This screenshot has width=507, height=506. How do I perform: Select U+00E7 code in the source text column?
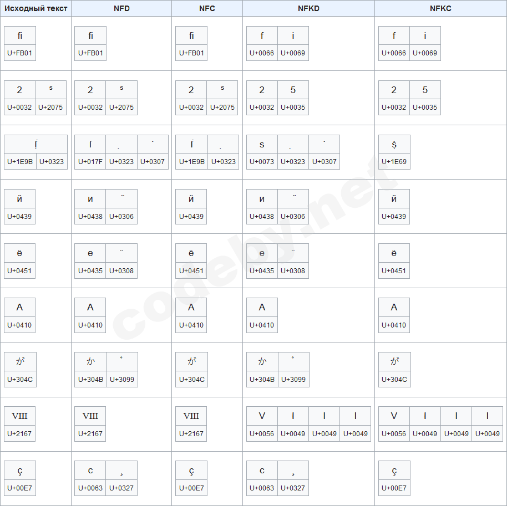point(20,488)
